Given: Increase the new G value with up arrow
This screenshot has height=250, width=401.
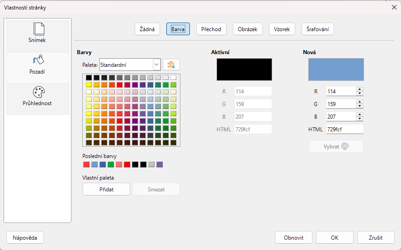Looking at the screenshot, I should pyautogui.click(x=359, y=102).
